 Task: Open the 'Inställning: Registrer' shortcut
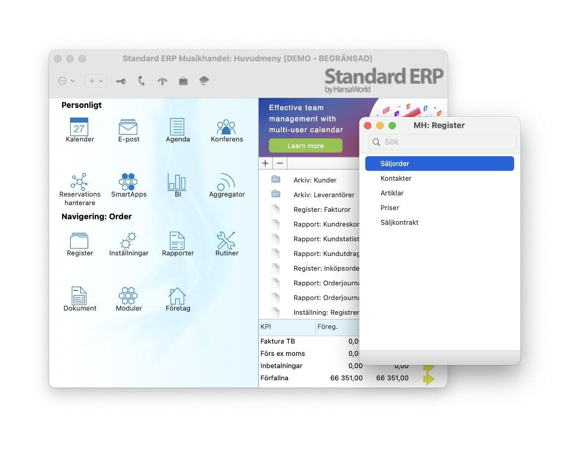click(326, 312)
